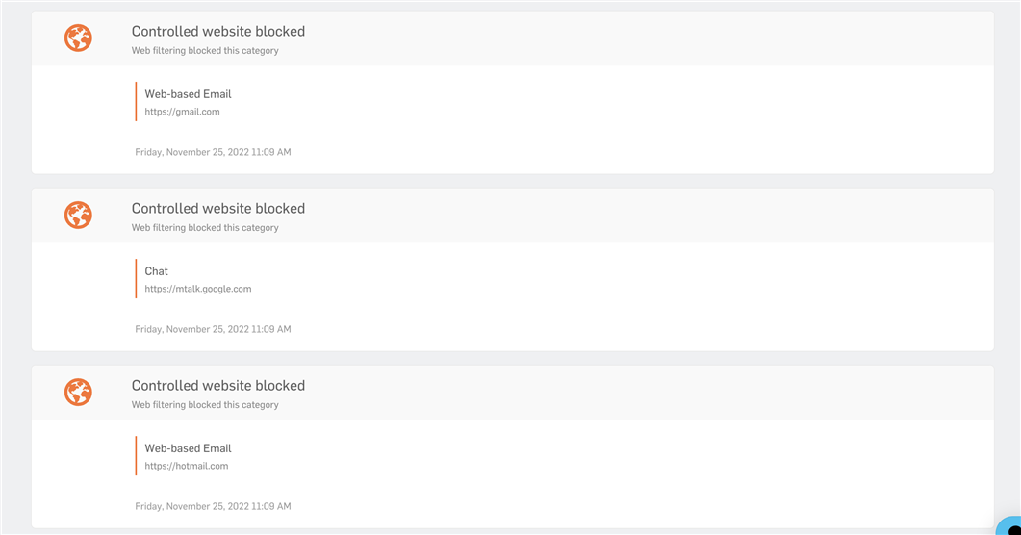Click the 'Web-based Email' category above gmail.com
1021x535 pixels.
tap(189, 93)
